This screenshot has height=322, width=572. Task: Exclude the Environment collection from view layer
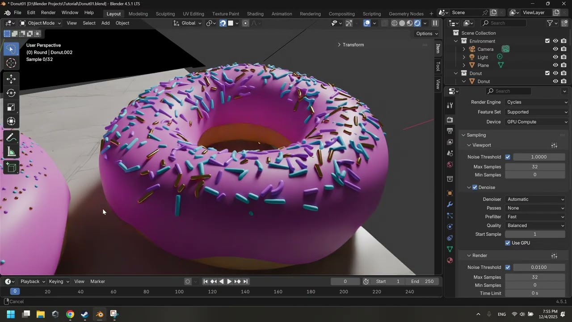tap(547, 41)
